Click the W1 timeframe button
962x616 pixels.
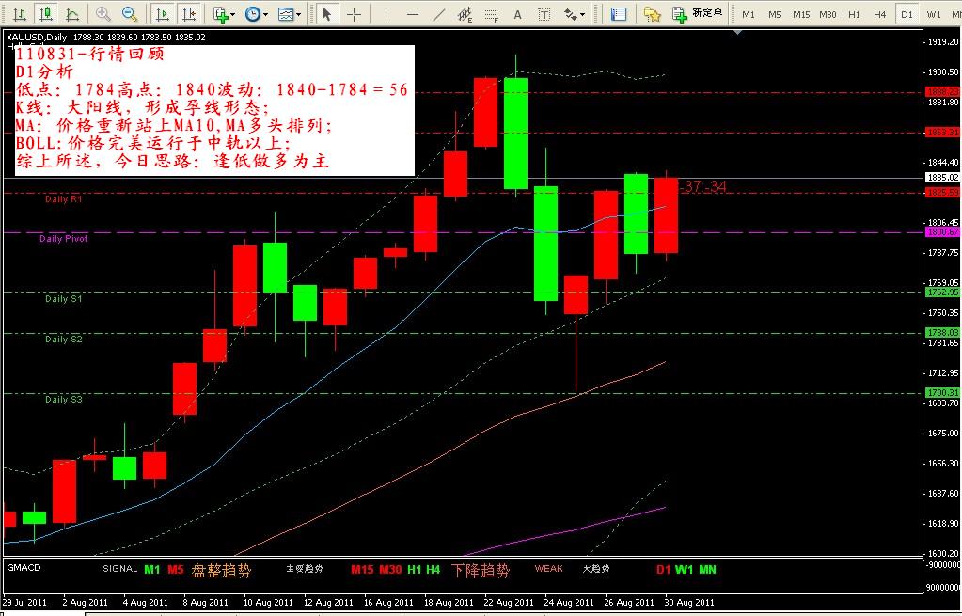tap(933, 14)
